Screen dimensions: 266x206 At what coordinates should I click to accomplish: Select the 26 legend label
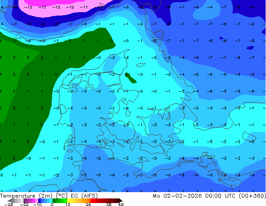point(88,204)
